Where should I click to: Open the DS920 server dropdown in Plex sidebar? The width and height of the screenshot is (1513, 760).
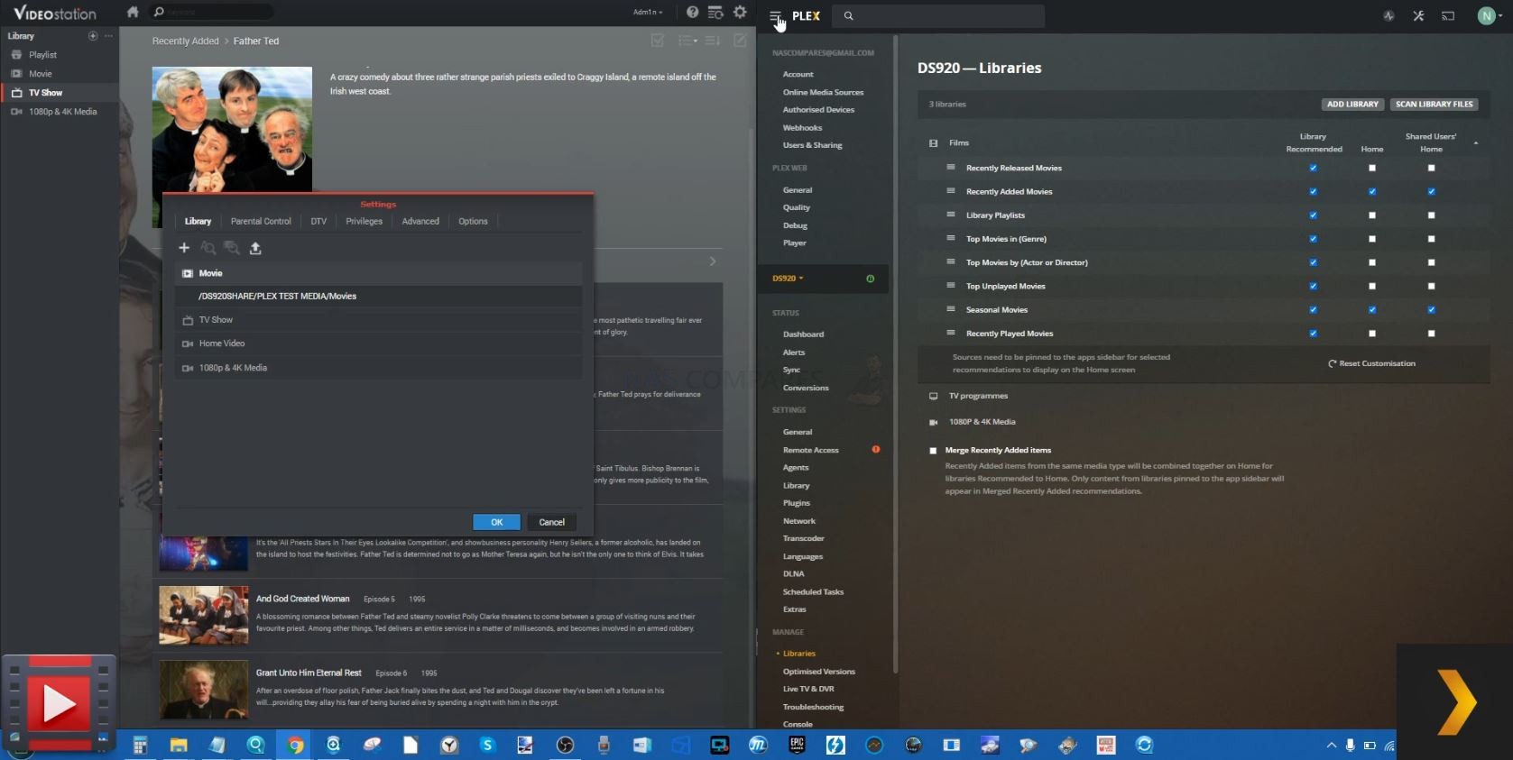point(788,279)
